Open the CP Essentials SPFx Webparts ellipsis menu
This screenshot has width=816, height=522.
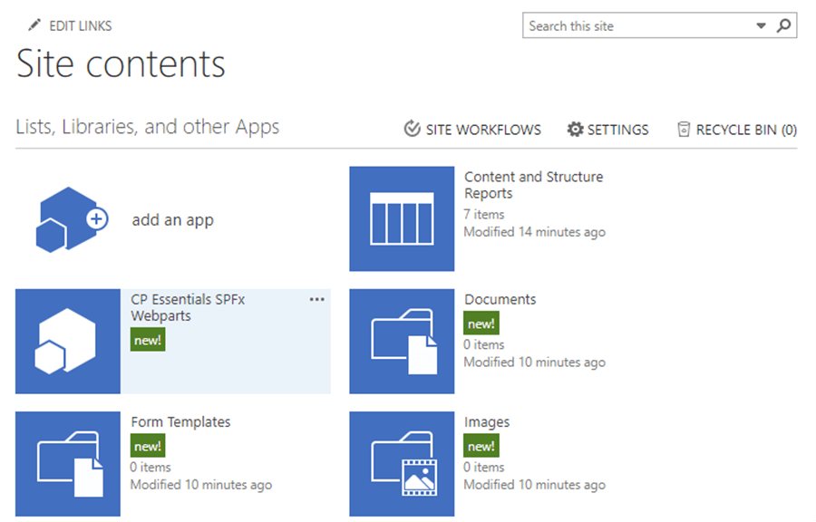click(316, 299)
